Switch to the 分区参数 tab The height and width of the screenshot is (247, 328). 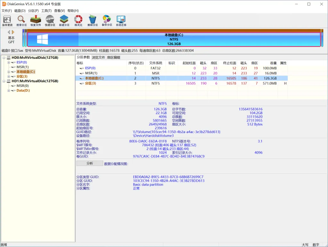point(83,57)
